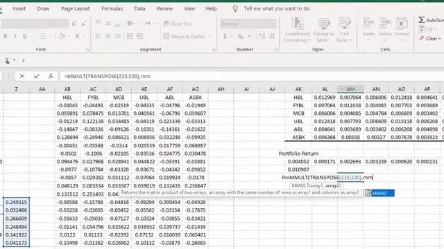Apply Accounting Number Format dollar icon

(x=225, y=37)
